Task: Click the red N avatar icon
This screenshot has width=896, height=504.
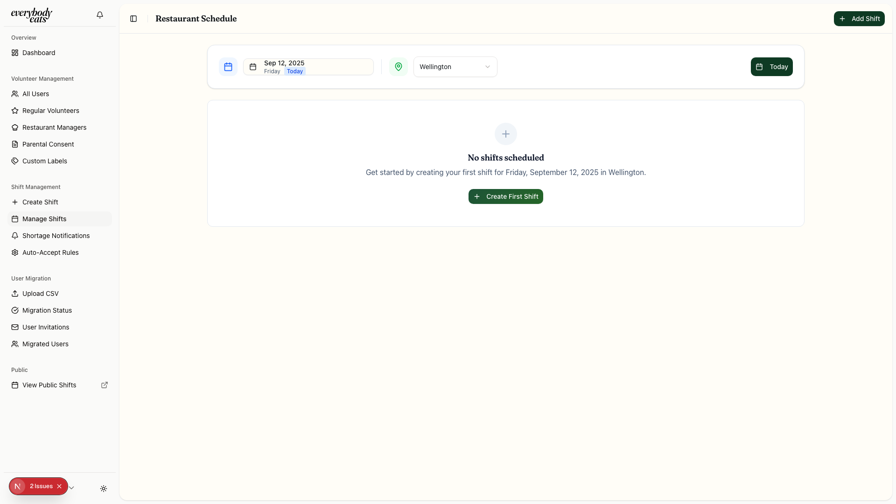Action: pos(18,486)
